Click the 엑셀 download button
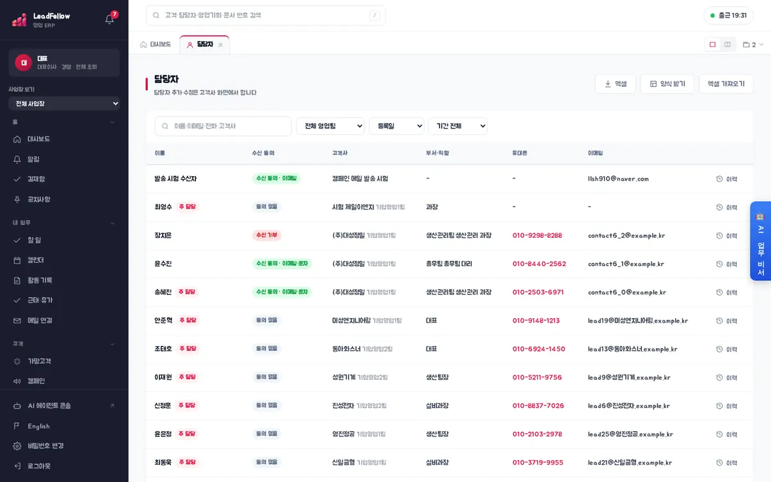Image resolution: width=771 pixels, height=482 pixels. (616, 84)
